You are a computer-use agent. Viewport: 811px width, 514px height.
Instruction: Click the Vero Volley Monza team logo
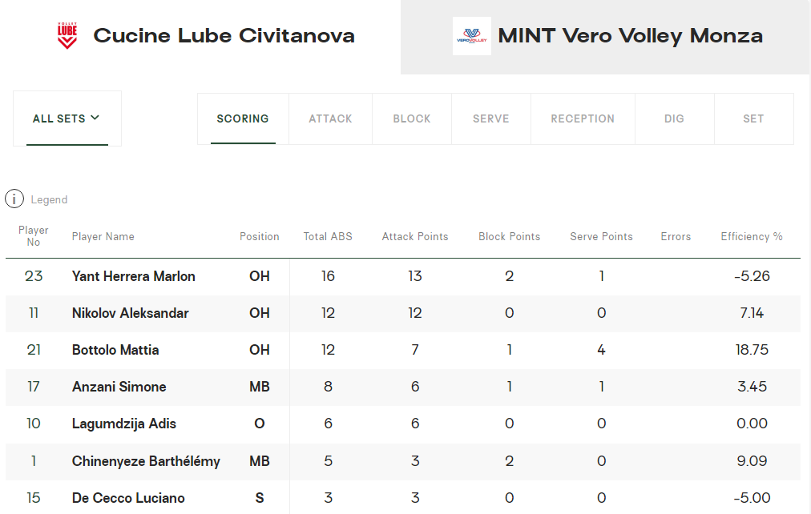click(x=472, y=36)
